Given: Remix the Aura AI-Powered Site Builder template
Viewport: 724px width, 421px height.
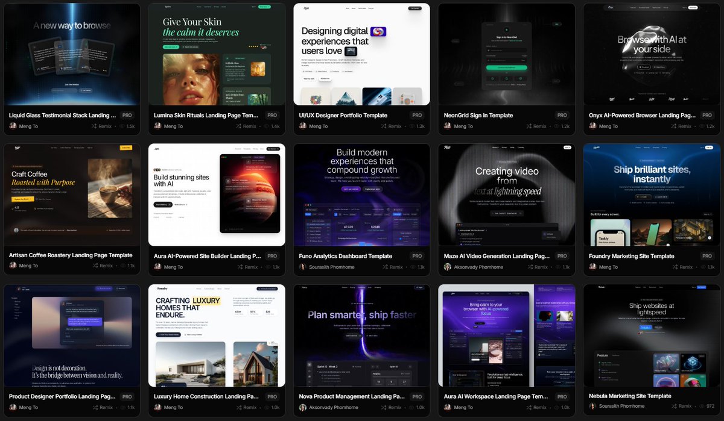Looking at the screenshot, I should 247,267.
